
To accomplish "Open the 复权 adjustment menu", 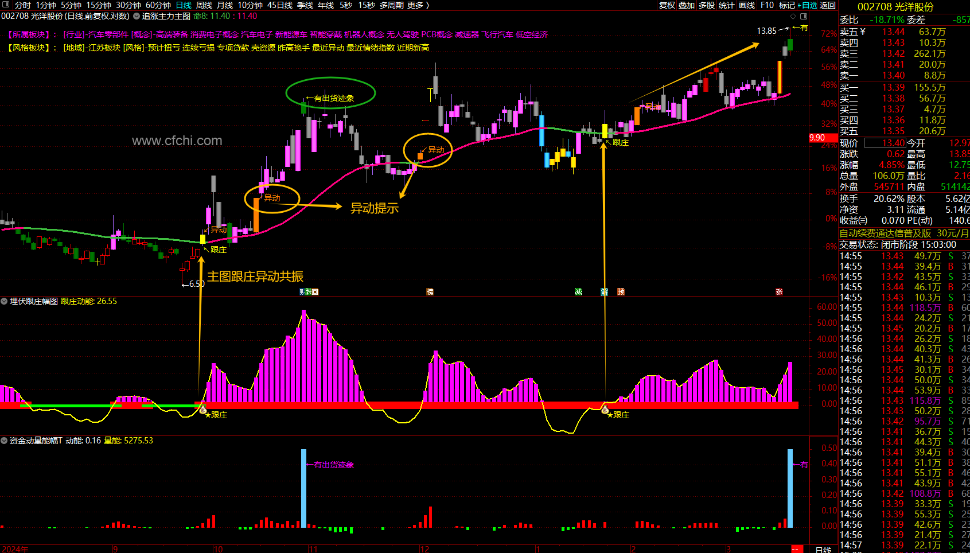I will click(667, 5).
